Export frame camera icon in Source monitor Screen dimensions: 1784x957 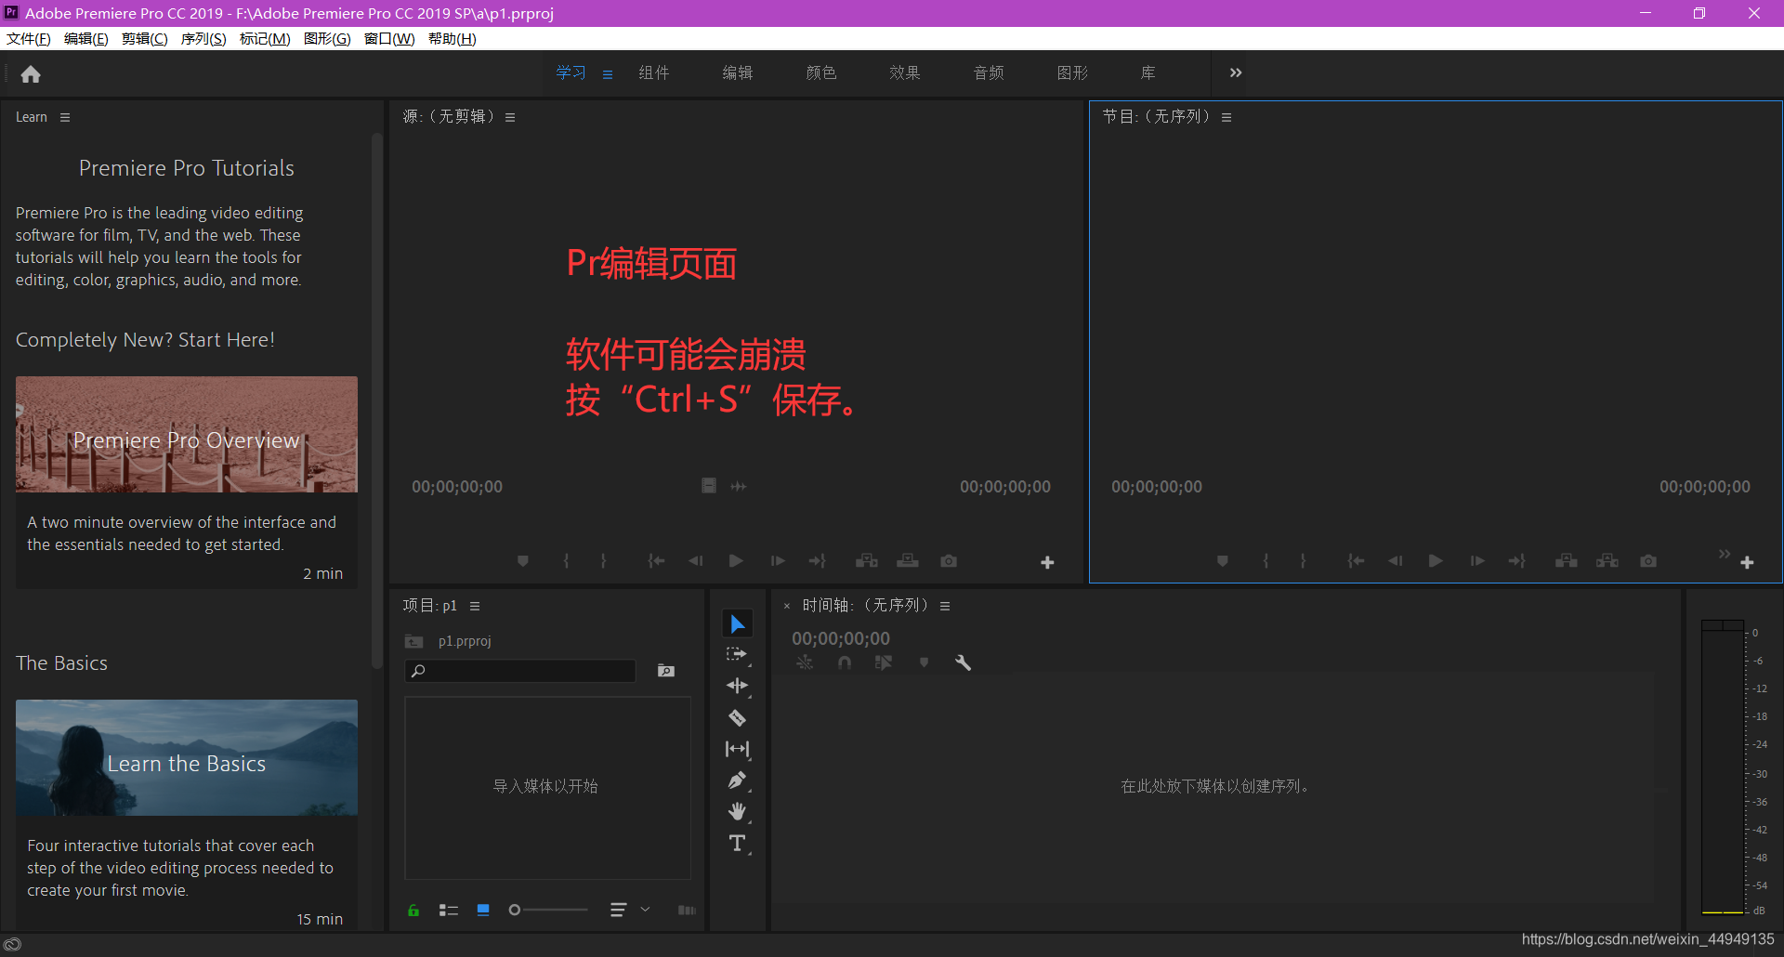click(949, 561)
